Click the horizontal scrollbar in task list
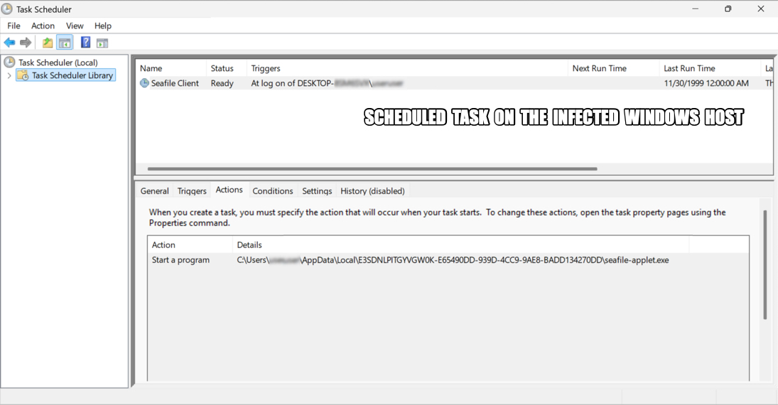778x405 pixels. 372,169
